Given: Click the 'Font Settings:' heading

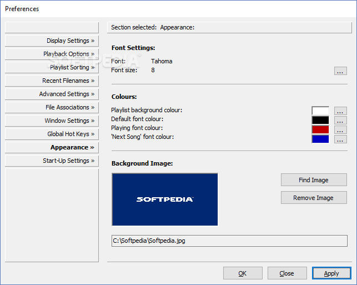Looking at the screenshot, I should (x=133, y=48).
